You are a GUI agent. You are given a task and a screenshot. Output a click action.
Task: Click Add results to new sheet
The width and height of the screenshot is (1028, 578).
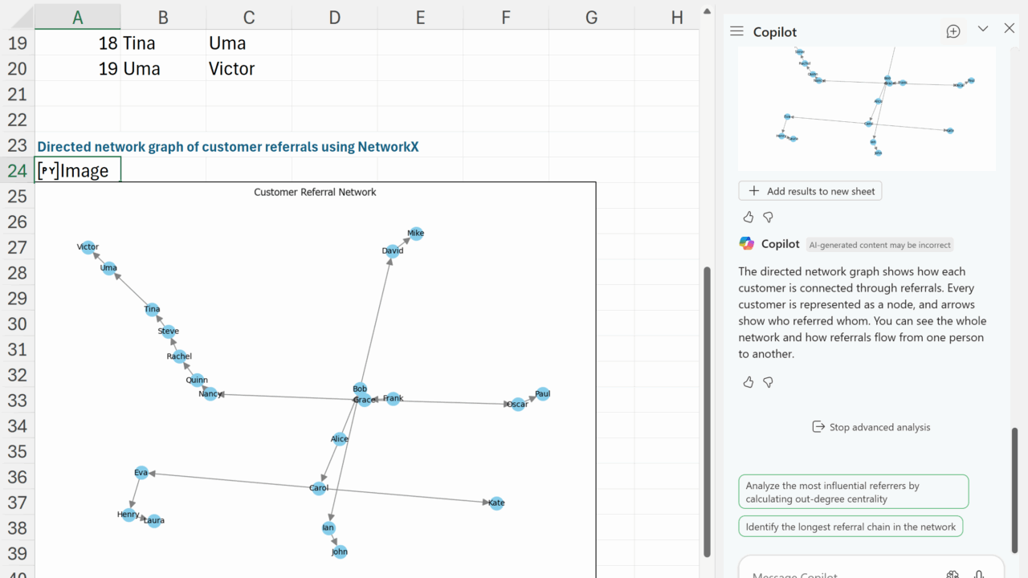pyautogui.click(x=810, y=191)
